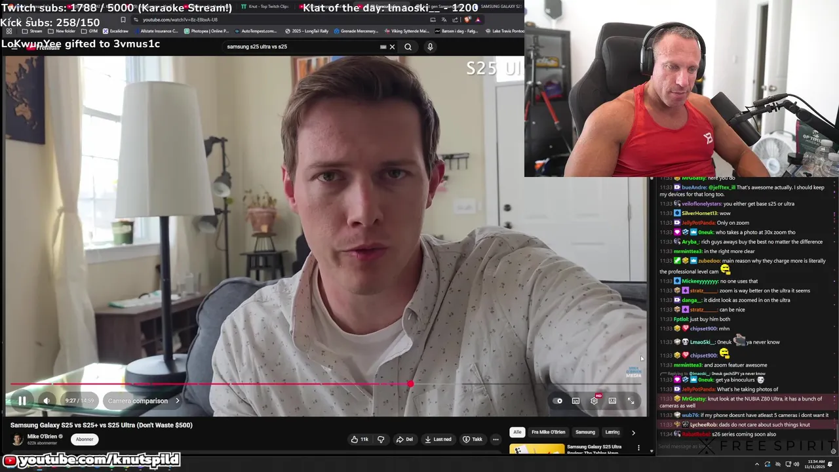
Task: Open the Excalidraw bookmark
Action: (115, 31)
